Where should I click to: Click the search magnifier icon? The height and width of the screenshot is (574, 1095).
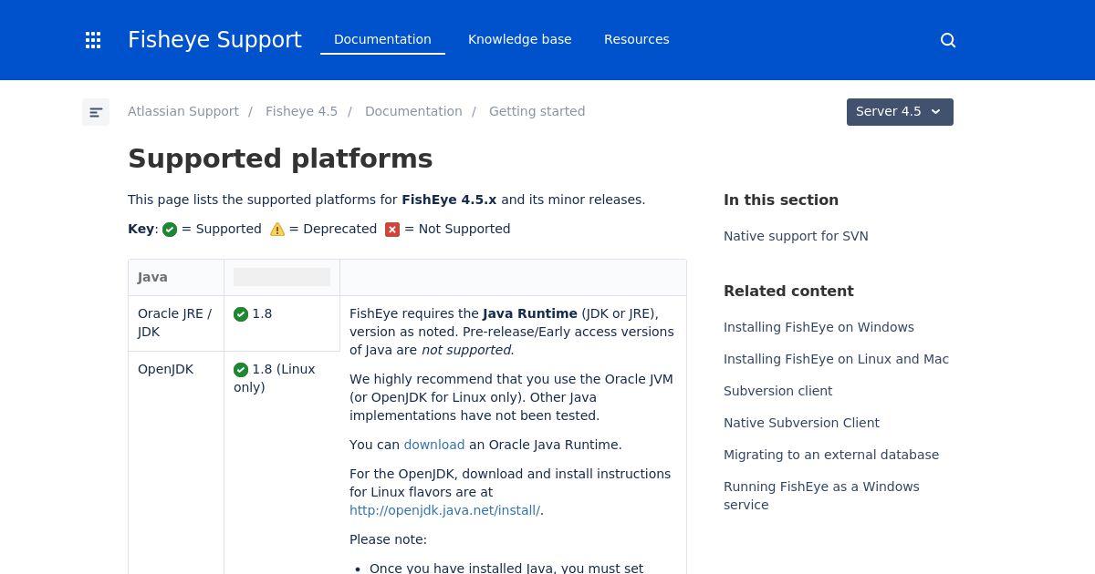point(948,40)
